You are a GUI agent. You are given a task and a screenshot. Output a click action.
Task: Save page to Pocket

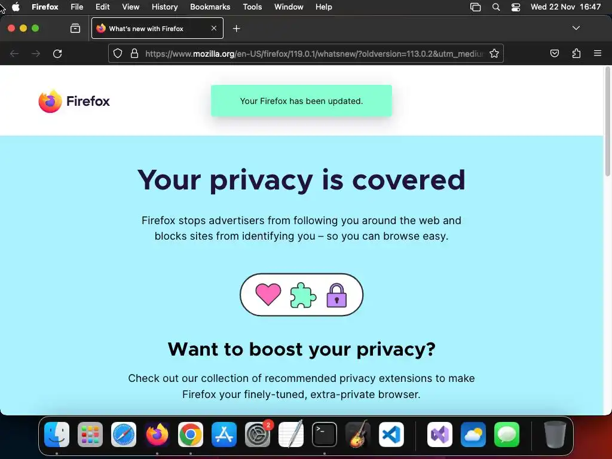(554, 53)
